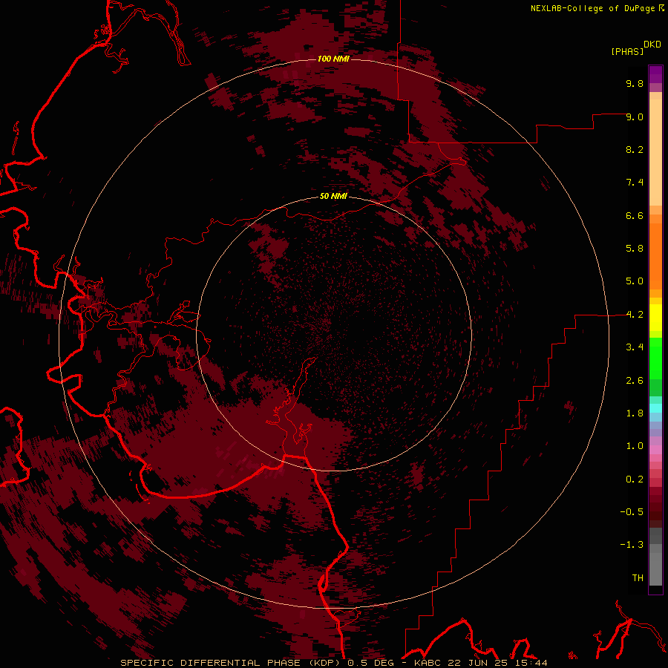Screen dimensions: 668x668
Task: Click the 4.2 legend value
Action: (x=635, y=315)
